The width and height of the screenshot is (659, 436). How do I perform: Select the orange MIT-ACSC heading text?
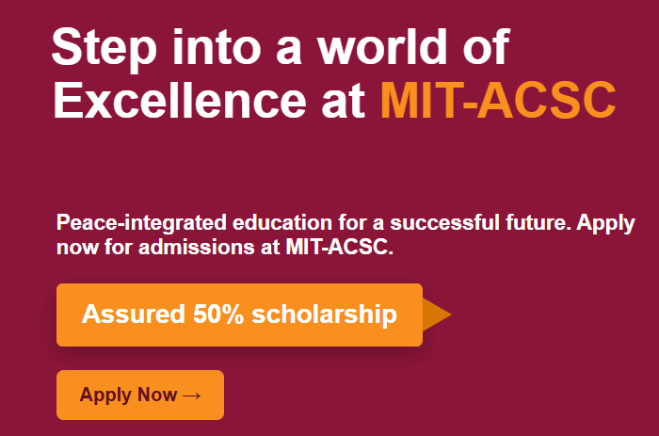[x=498, y=100]
